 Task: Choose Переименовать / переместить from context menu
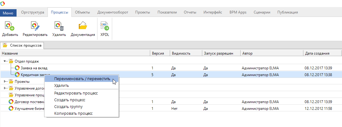(x=82, y=79)
